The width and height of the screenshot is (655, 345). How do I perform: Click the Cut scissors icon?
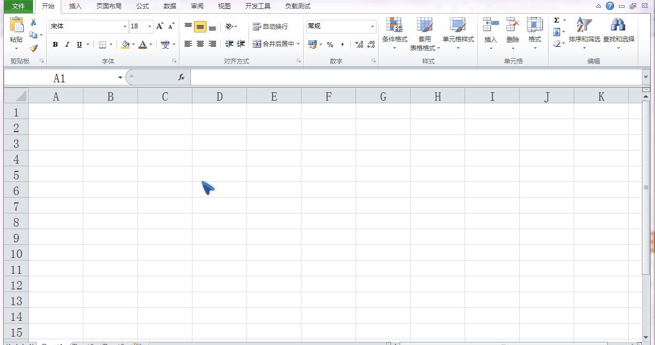(34, 22)
